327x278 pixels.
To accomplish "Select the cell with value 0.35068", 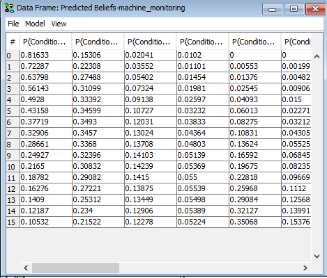I will (255, 222).
